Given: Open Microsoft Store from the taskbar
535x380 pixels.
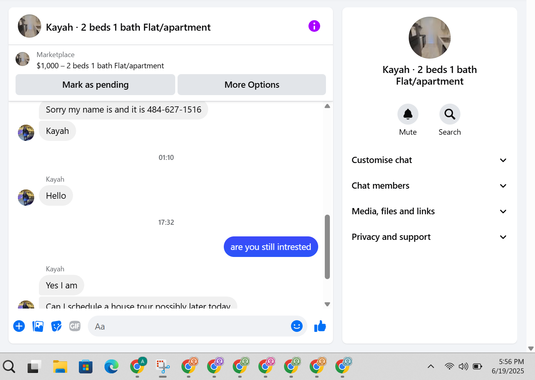Looking at the screenshot, I should click(85, 366).
